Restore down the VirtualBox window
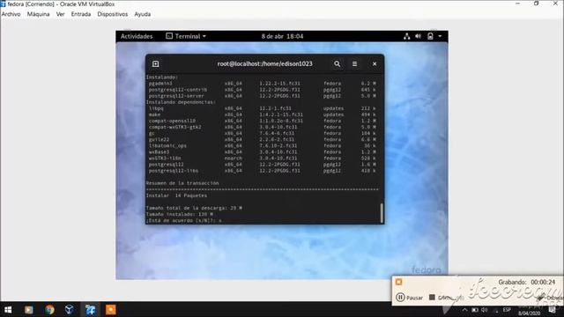The height and width of the screenshot is (317, 564). coord(537,4)
